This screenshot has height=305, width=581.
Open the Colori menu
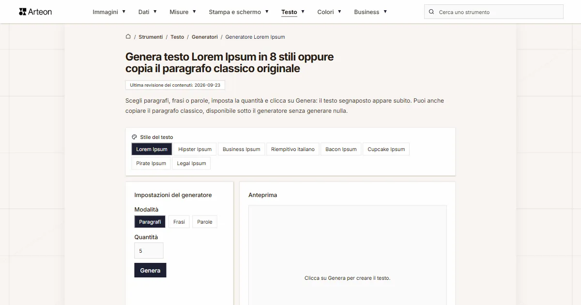coord(325,12)
